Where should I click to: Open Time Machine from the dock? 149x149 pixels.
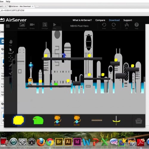click(x=13, y=142)
